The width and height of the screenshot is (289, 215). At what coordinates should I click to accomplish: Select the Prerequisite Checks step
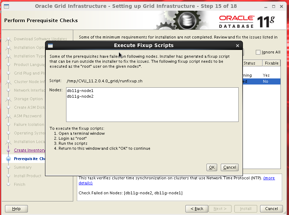(30, 159)
